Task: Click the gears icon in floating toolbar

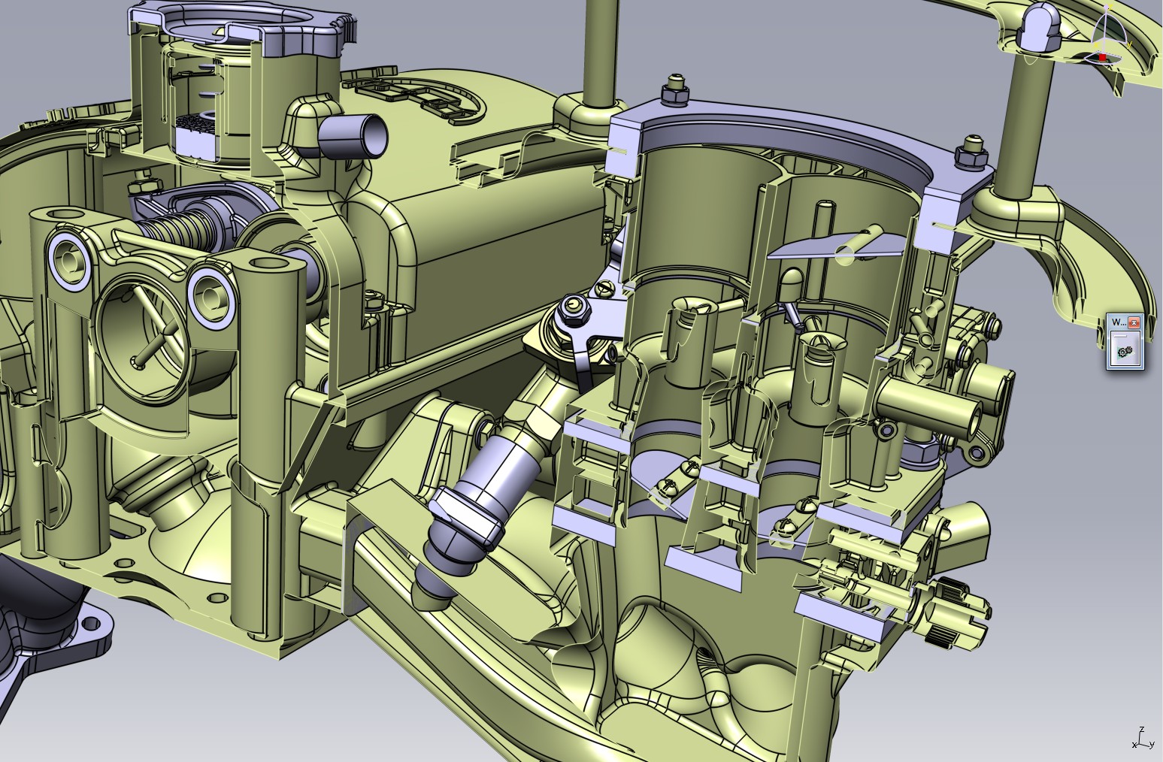Action: coord(1125,350)
